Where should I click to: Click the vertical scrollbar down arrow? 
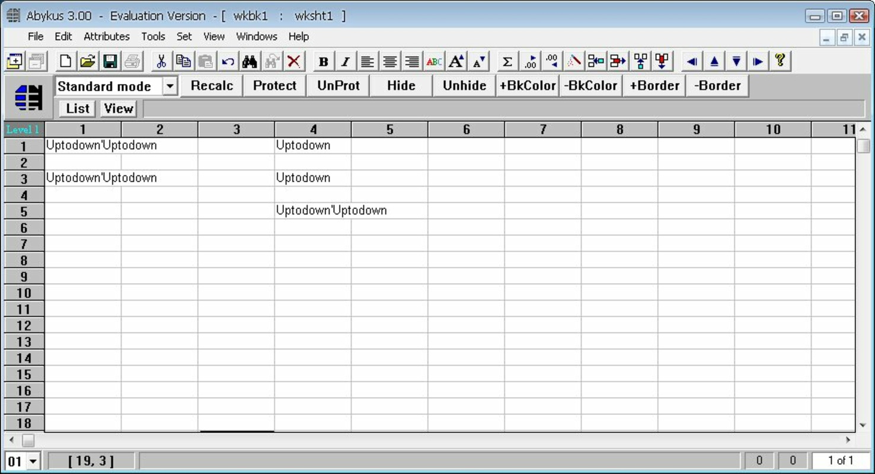tap(863, 425)
